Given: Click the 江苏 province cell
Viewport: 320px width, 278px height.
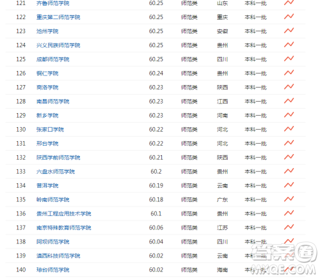Looking at the screenshot, I should click(222, 228).
